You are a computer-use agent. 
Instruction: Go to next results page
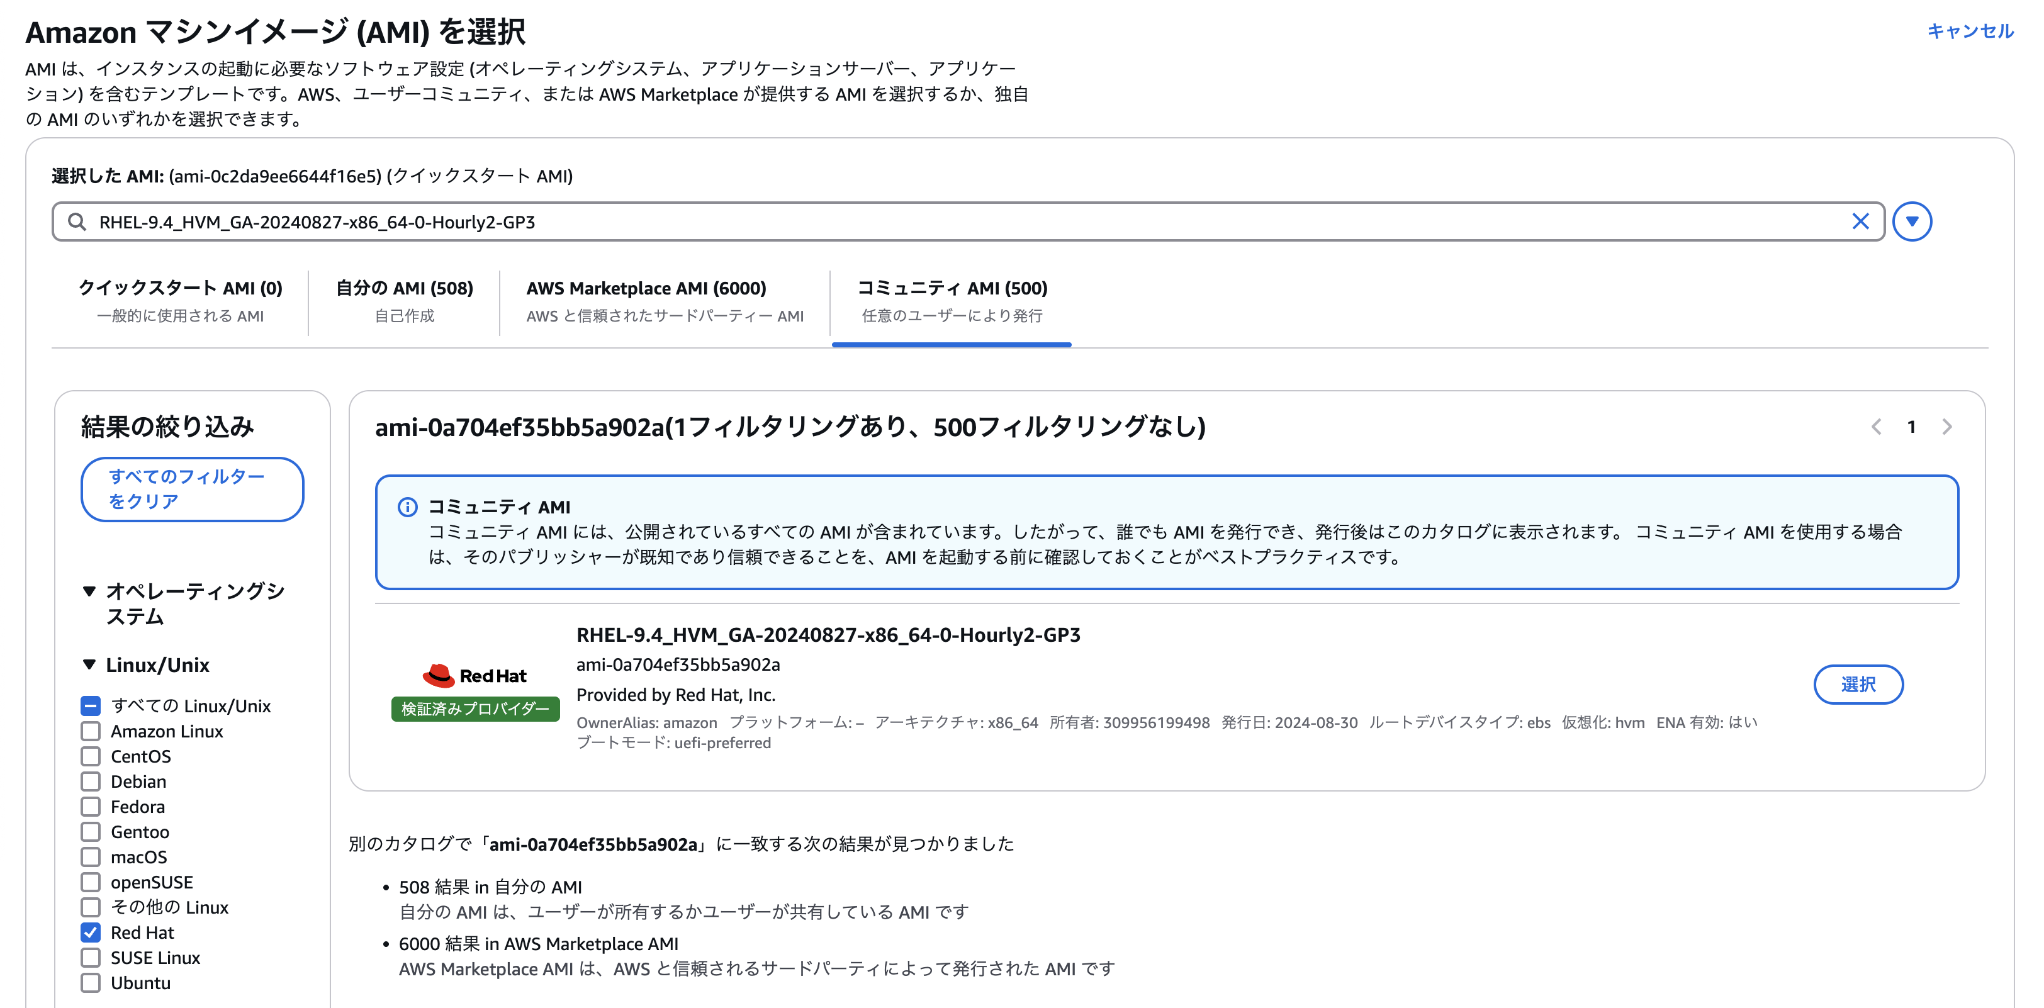pyautogui.click(x=1947, y=427)
